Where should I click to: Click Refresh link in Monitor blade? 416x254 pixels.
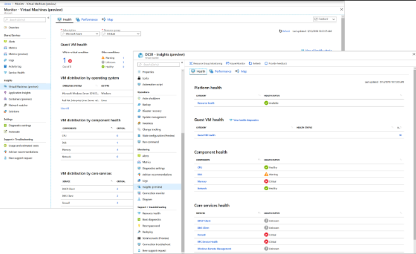[284, 32]
